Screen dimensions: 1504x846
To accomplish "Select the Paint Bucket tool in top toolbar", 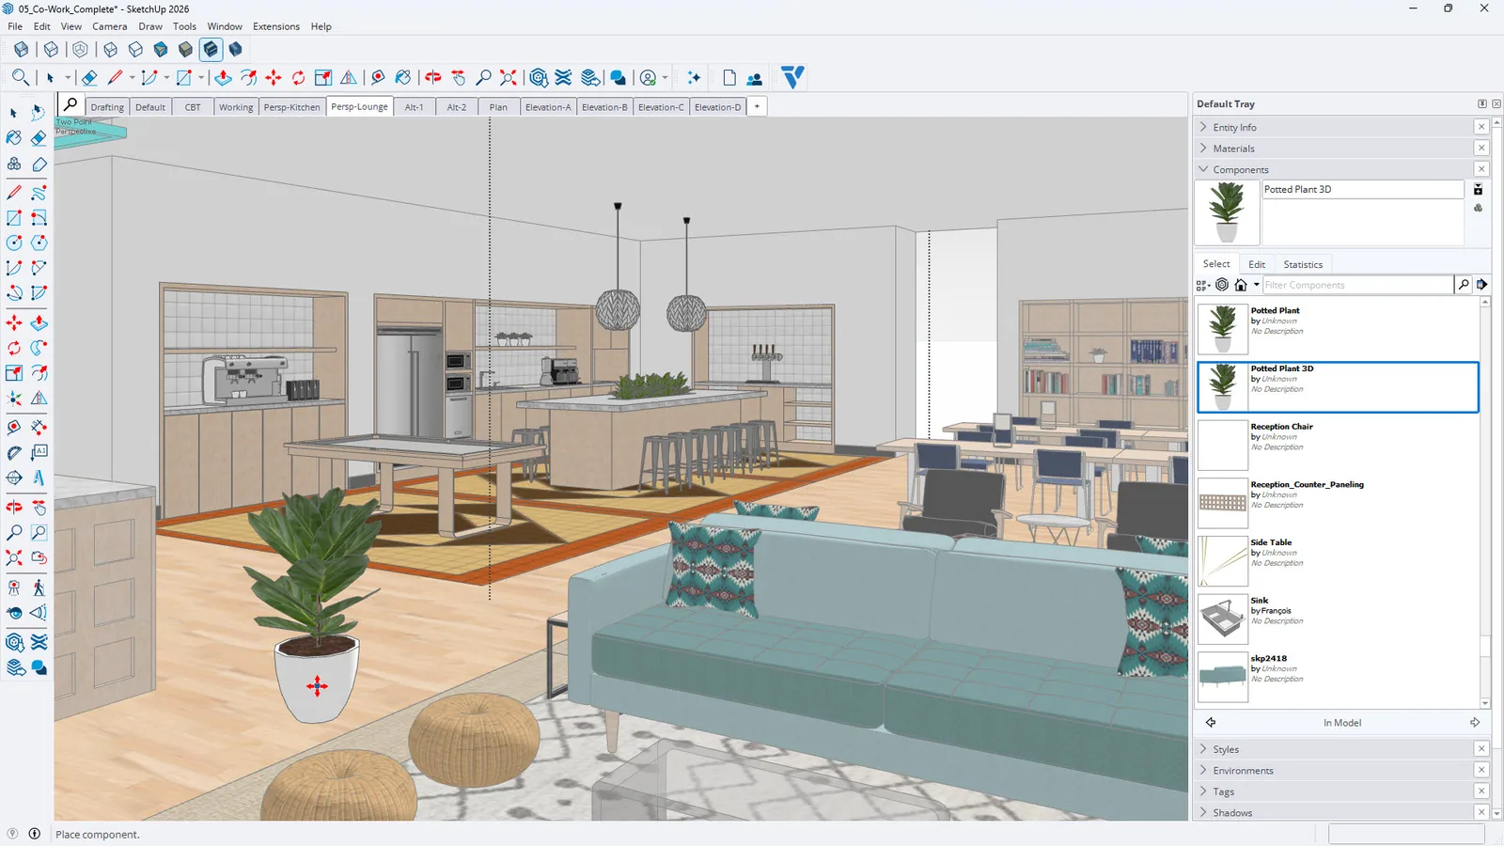I will (402, 78).
